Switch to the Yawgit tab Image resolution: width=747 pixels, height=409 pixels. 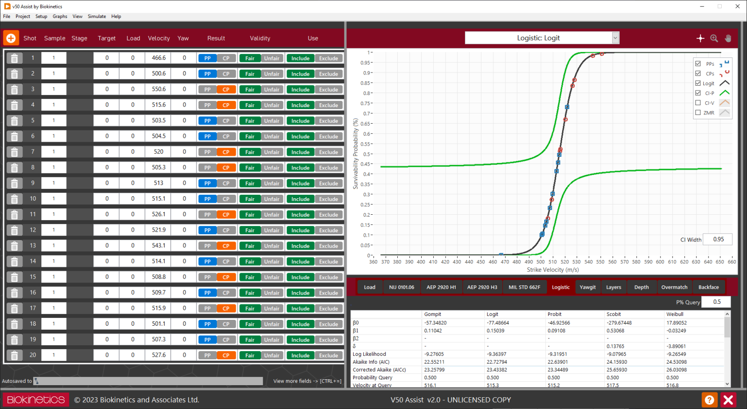pos(587,287)
